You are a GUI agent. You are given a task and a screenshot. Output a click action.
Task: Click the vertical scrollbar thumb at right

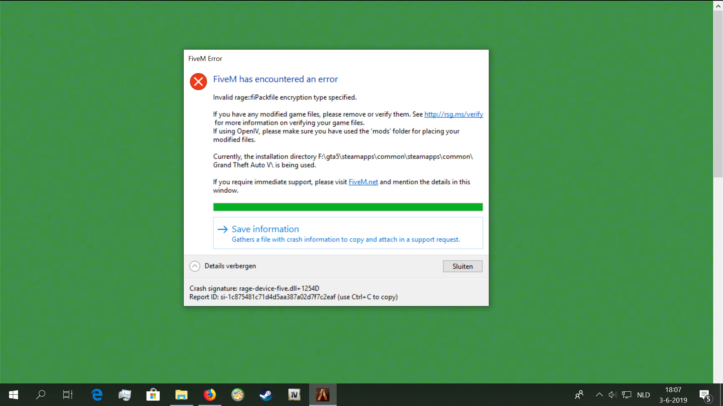pos(718,94)
